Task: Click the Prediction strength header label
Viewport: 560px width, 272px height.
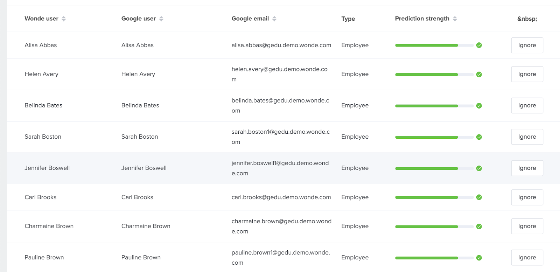Action: [422, 19]
